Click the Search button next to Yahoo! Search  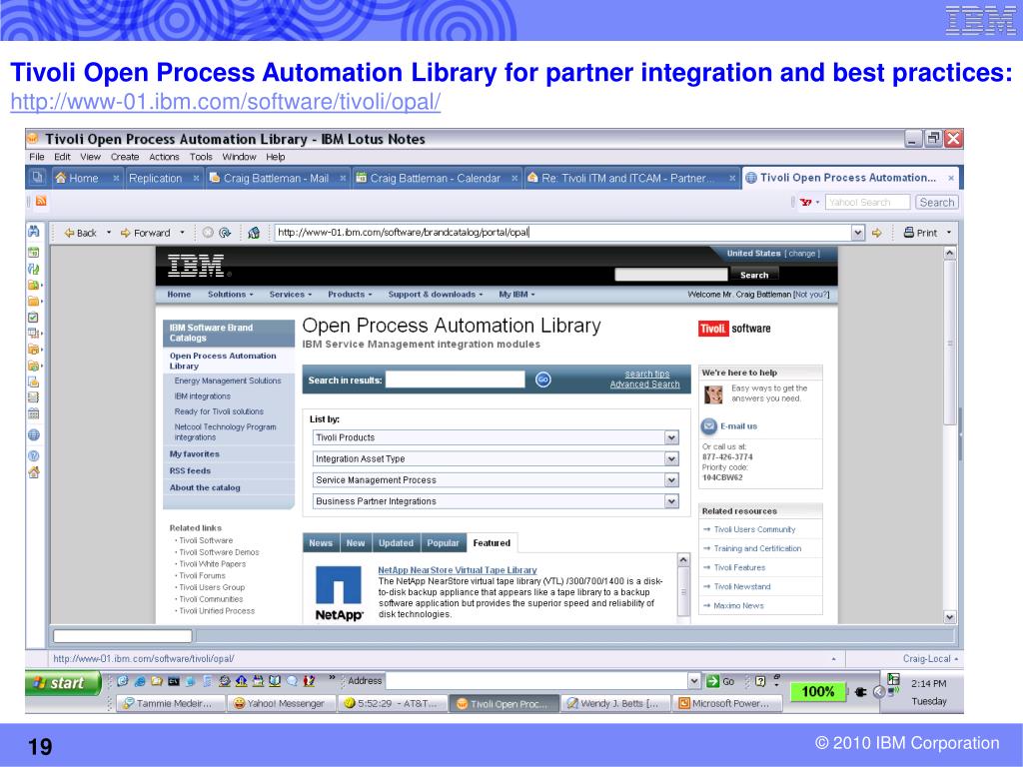coord(936,202)
